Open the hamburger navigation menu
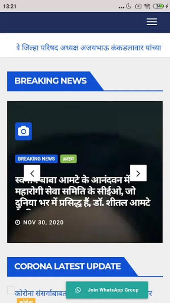 [152, 22]
